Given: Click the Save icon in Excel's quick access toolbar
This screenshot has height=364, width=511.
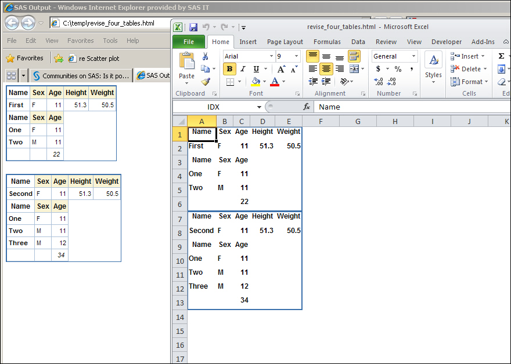Looking at the screenshot, I should coord(193,27).
